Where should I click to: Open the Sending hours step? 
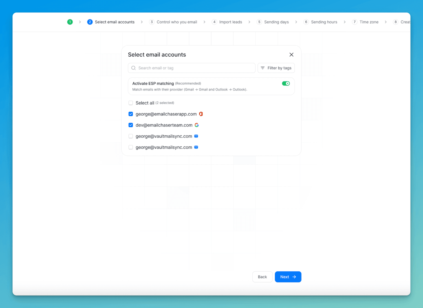click(324, 22)
